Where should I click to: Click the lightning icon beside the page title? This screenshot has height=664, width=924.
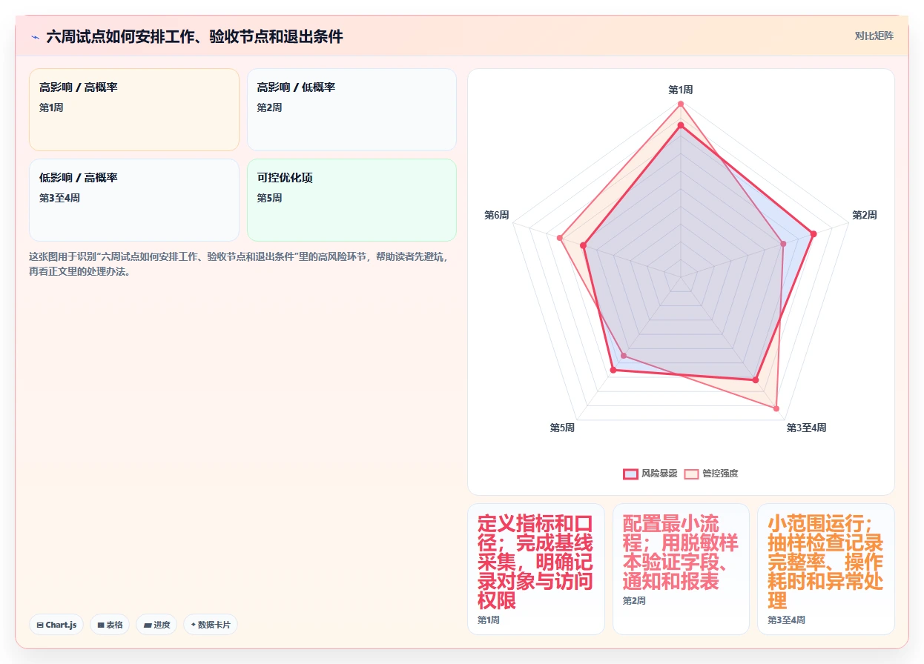pyautogui.click(x=35, y=37)
